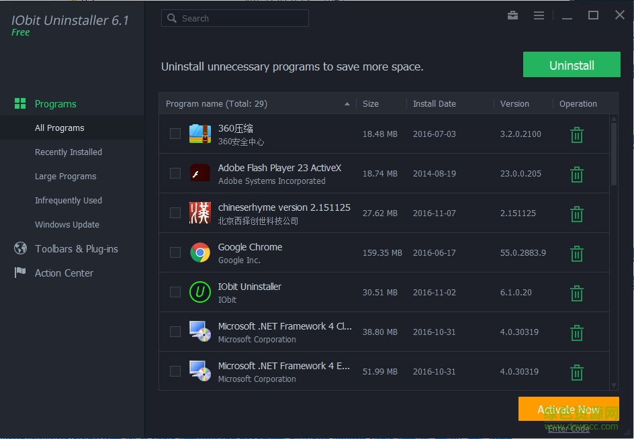Click the search magnifier icon

pyautogui.click(x=171, y=18)
